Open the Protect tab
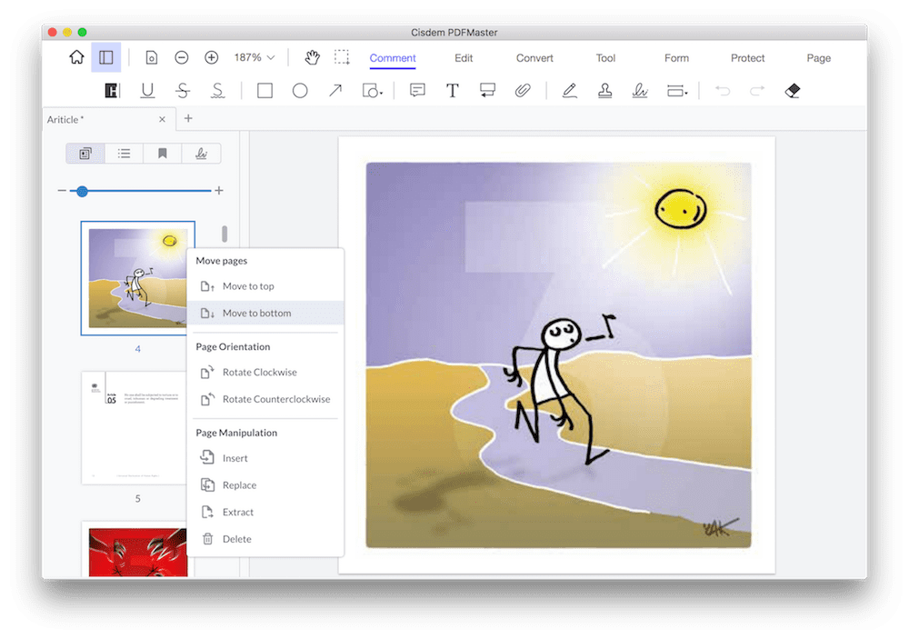This screenshot has height=639, width=909. (x=747, y=58)
